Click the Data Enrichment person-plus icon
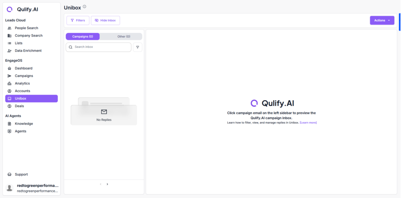403x198 pixels. [x=9, y=51]
